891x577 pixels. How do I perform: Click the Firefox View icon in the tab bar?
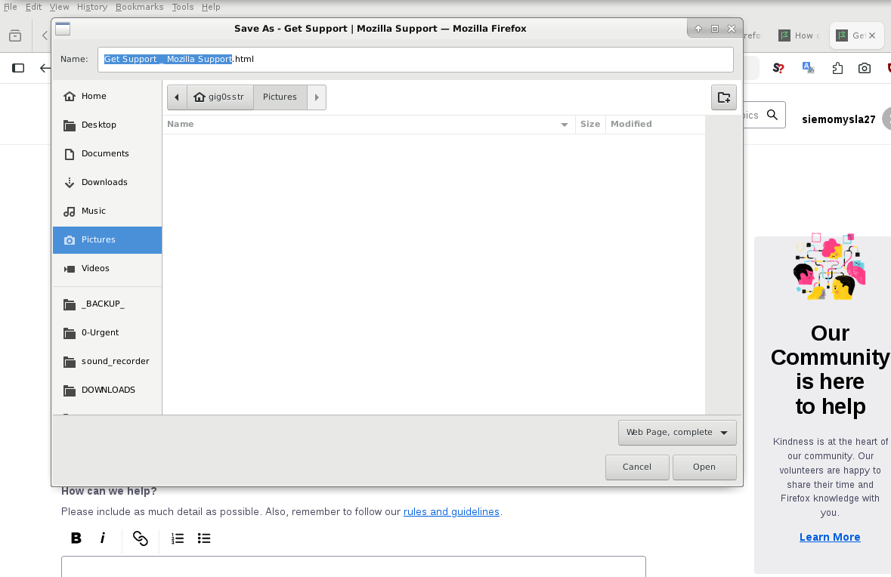point(15,35)
